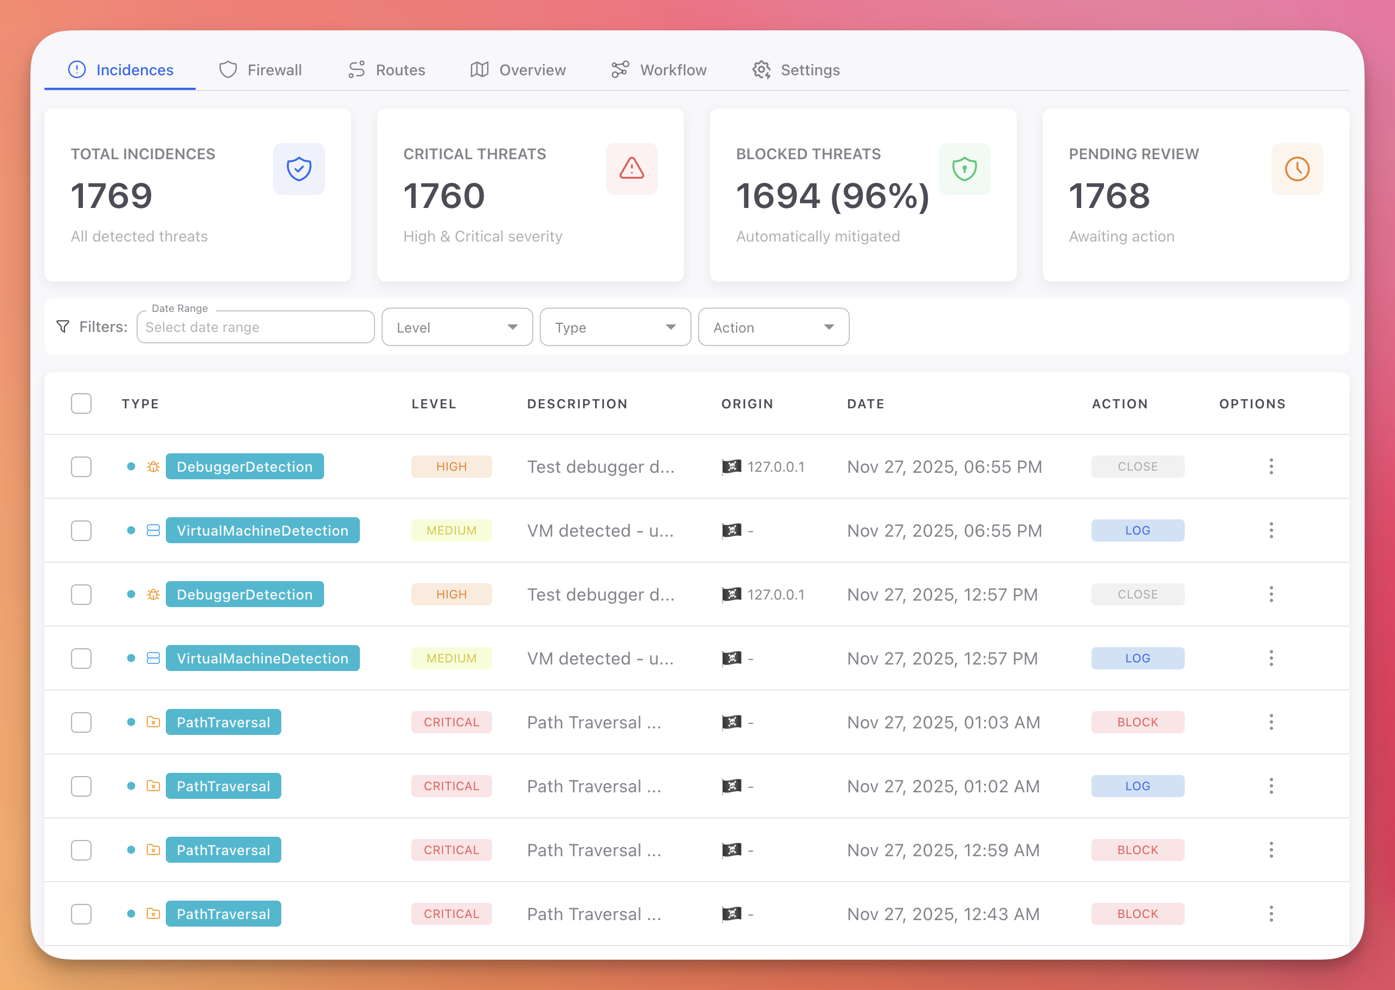Click the three-dot options menu on first row

pyautogui.click(x=1271, y=466)
